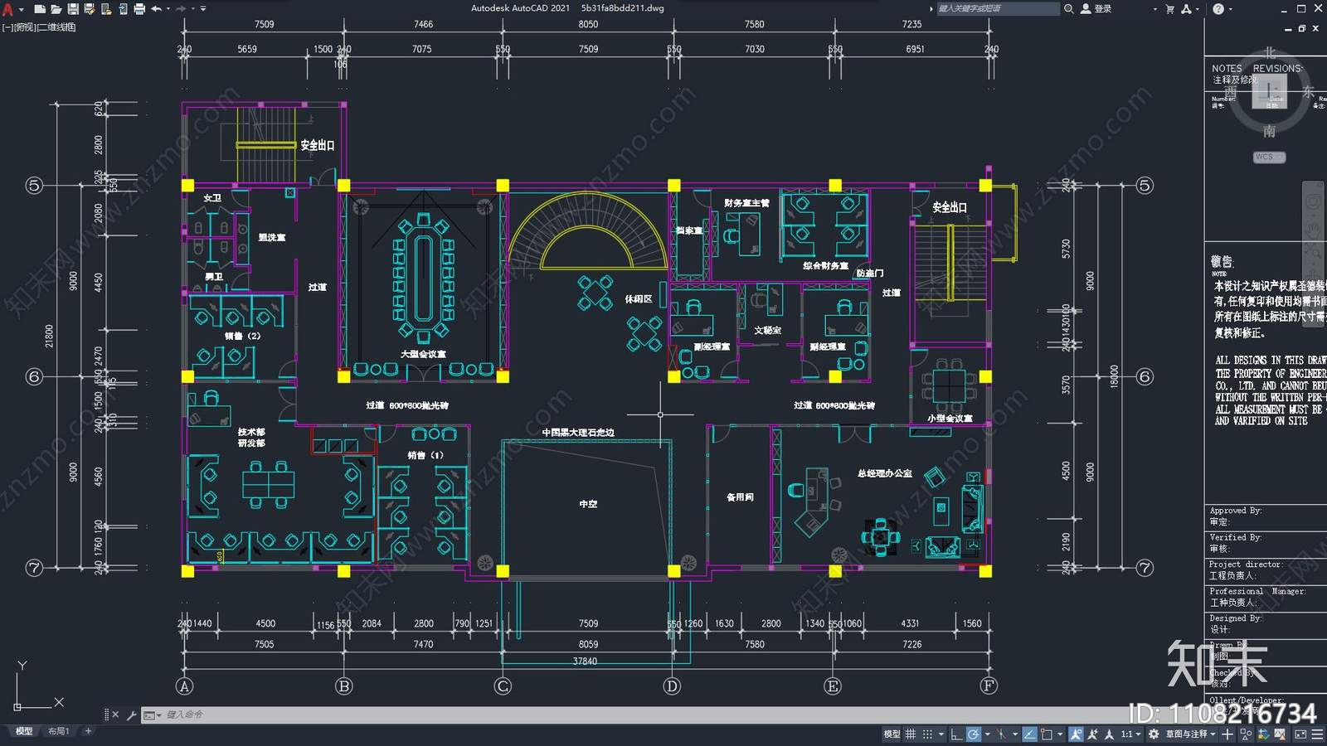Toggle object snap tracking
The image size is (1327, 746).
pos(1029,734)
